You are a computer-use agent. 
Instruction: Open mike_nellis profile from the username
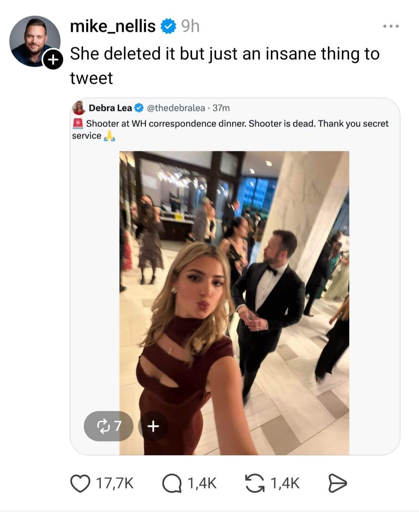click(x=113, y=26)
